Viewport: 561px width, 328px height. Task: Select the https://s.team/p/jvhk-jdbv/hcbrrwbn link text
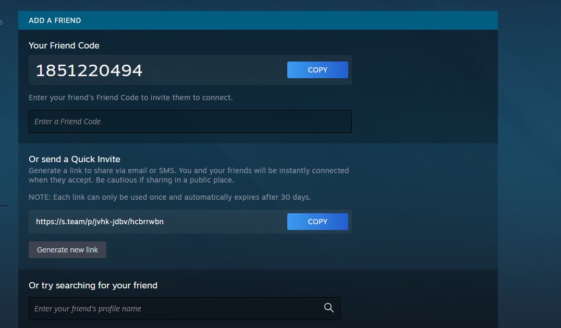coord(100,222)
